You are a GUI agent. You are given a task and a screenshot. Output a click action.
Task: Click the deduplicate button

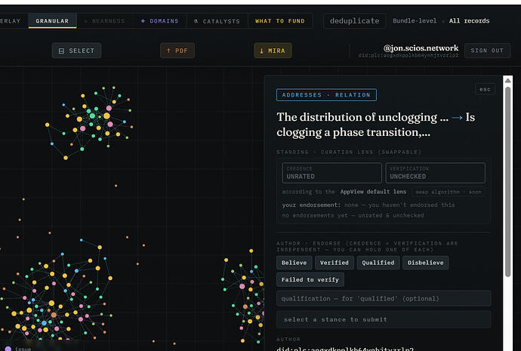tap(355, 21)
